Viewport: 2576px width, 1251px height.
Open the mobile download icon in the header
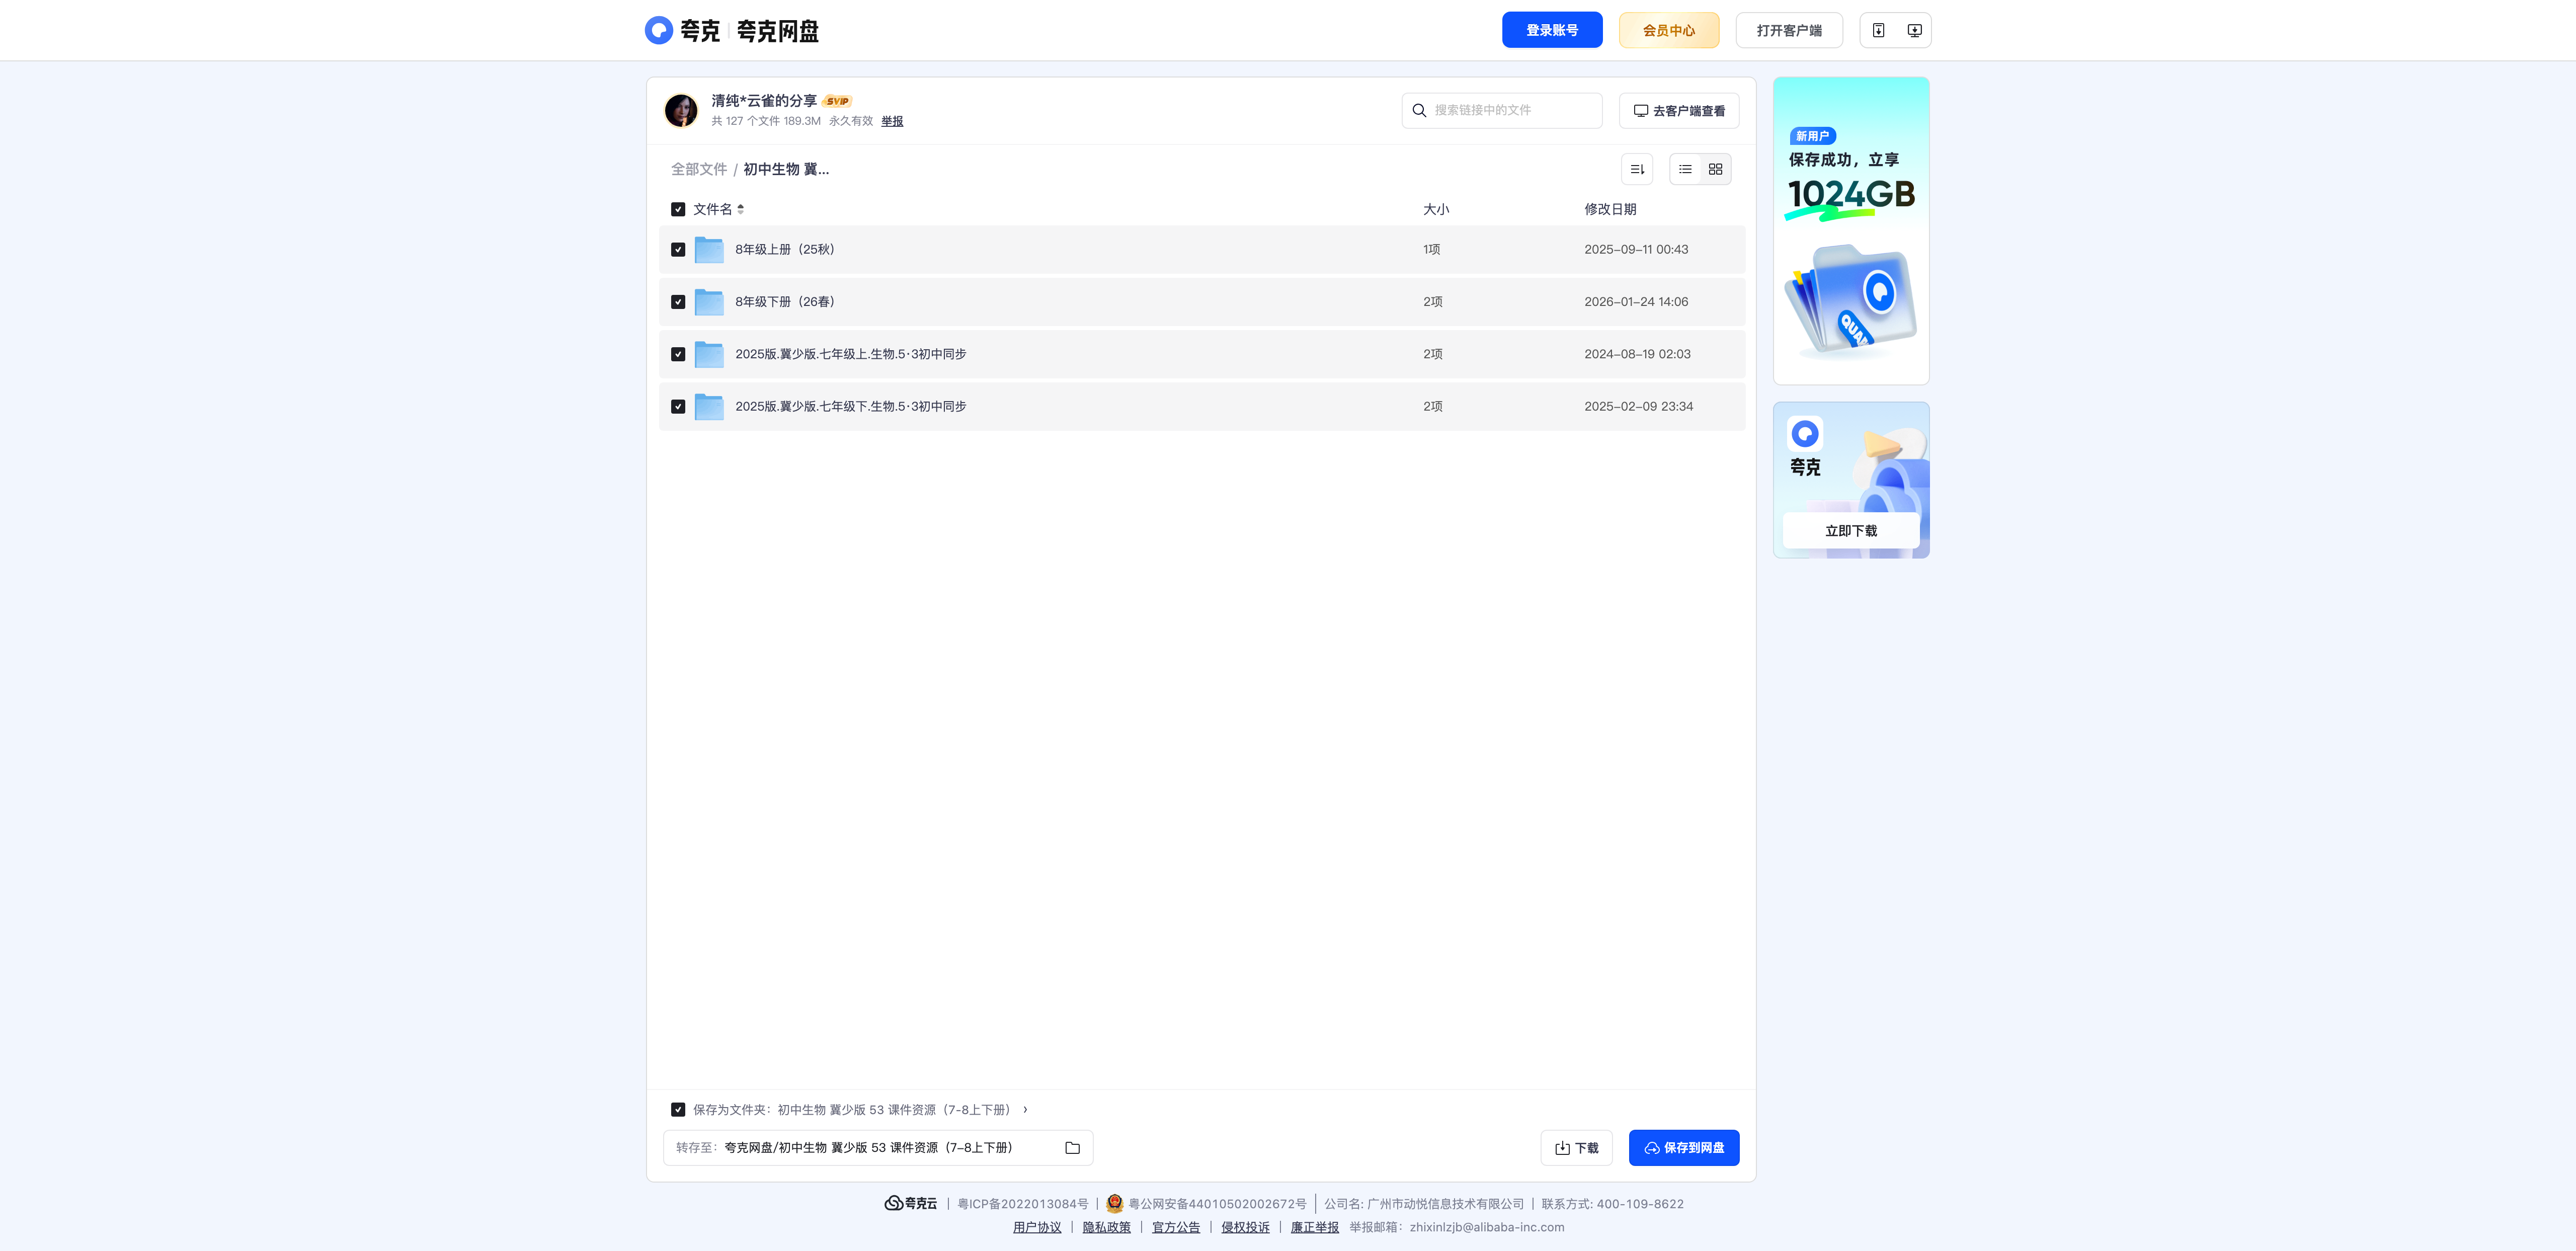1878,30
